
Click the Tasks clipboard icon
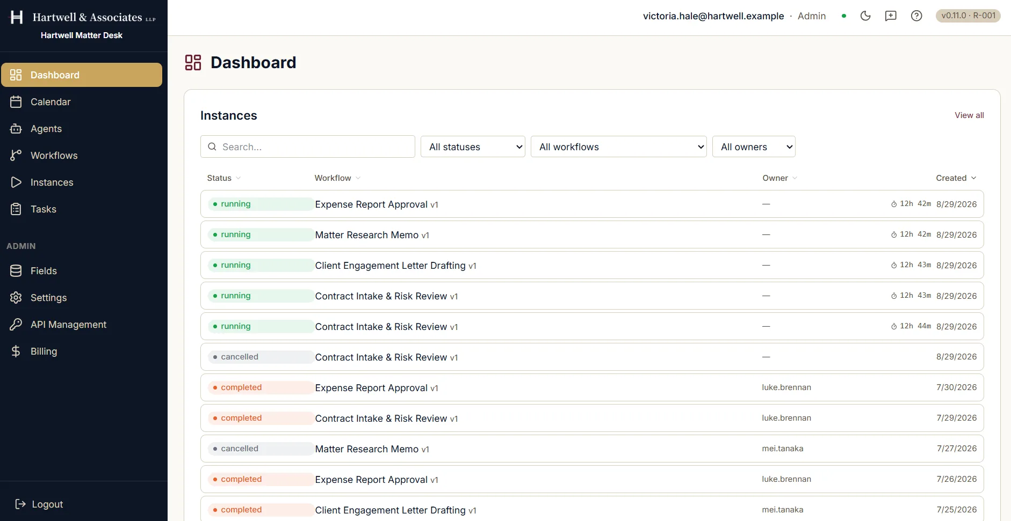16,209
